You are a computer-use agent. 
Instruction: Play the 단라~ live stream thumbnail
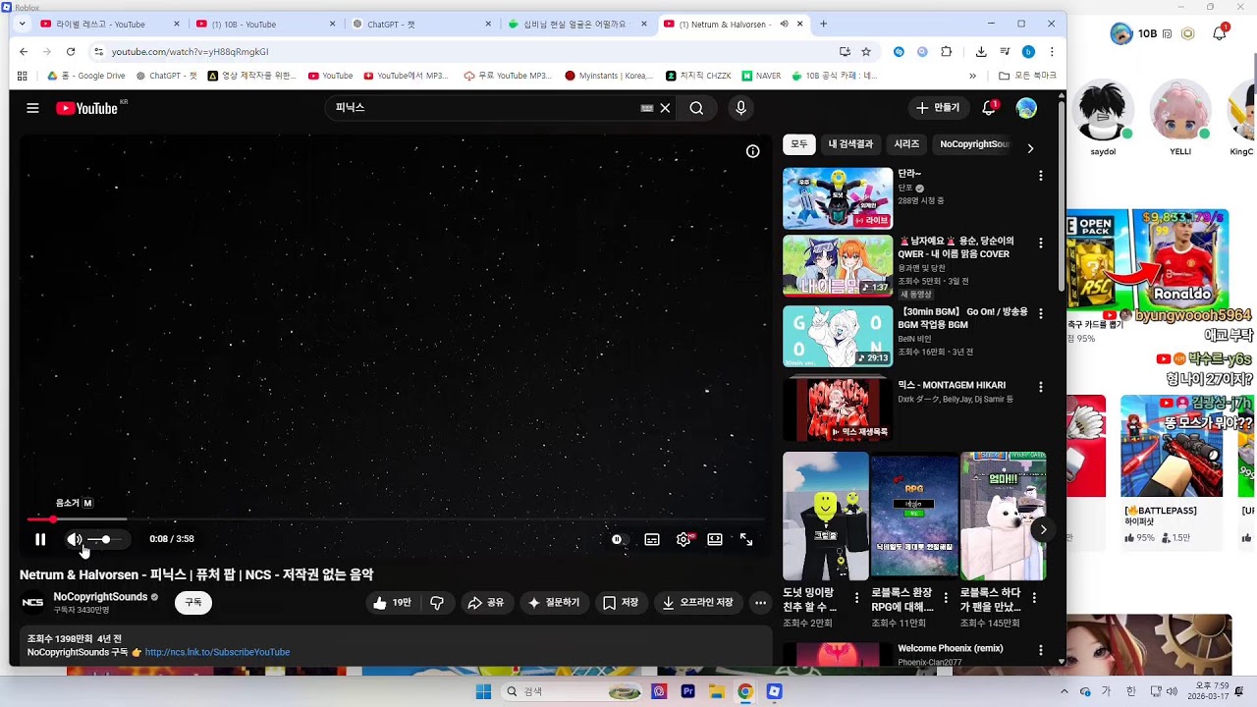click(838, 198)
